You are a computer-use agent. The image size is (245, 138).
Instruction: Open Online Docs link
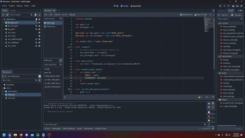click(186, 15)
